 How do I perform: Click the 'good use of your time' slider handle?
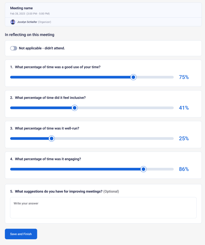click(x=133, y=77)
